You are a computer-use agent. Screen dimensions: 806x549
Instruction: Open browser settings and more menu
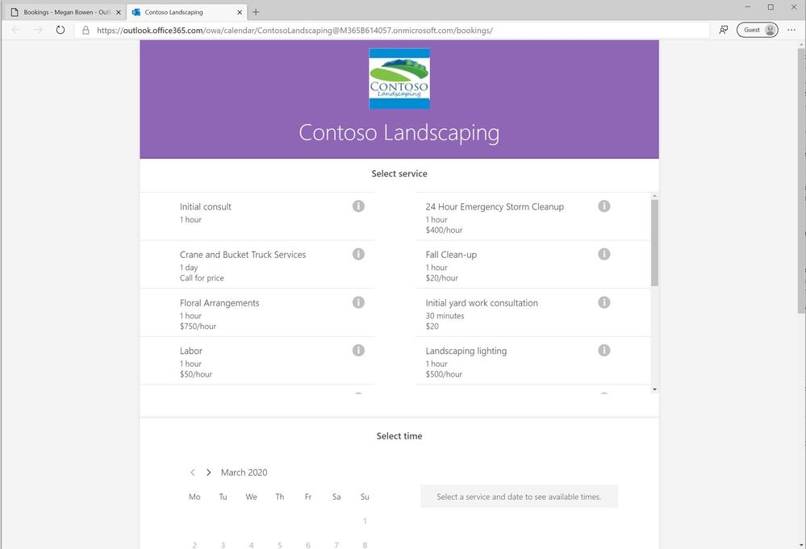click(x=791, y=30)
